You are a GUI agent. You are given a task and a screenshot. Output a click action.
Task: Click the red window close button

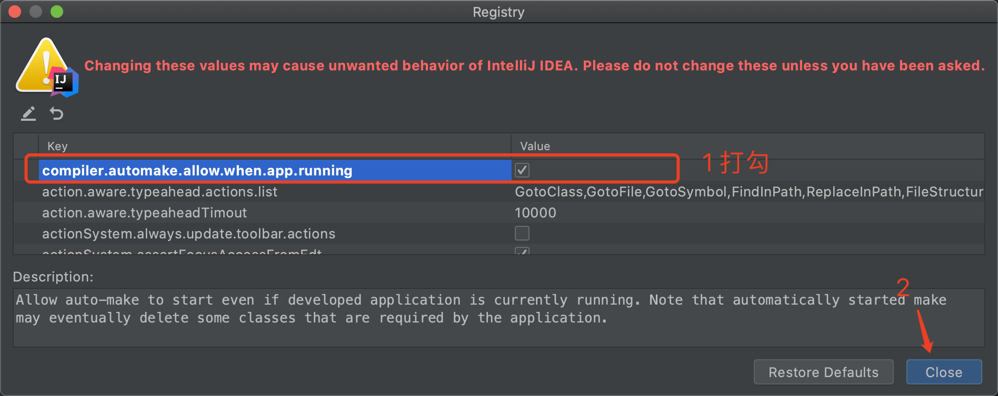click(15, 12)
